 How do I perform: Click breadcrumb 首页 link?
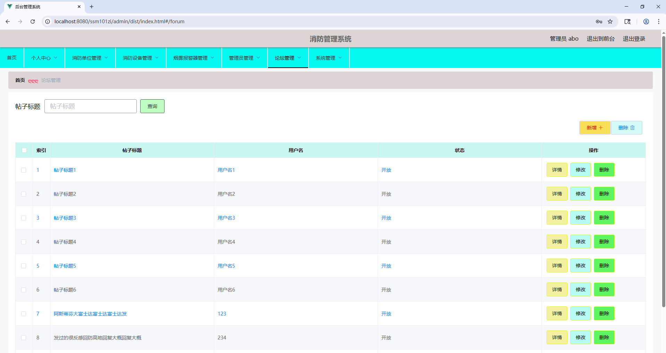[x=20, y=80]
